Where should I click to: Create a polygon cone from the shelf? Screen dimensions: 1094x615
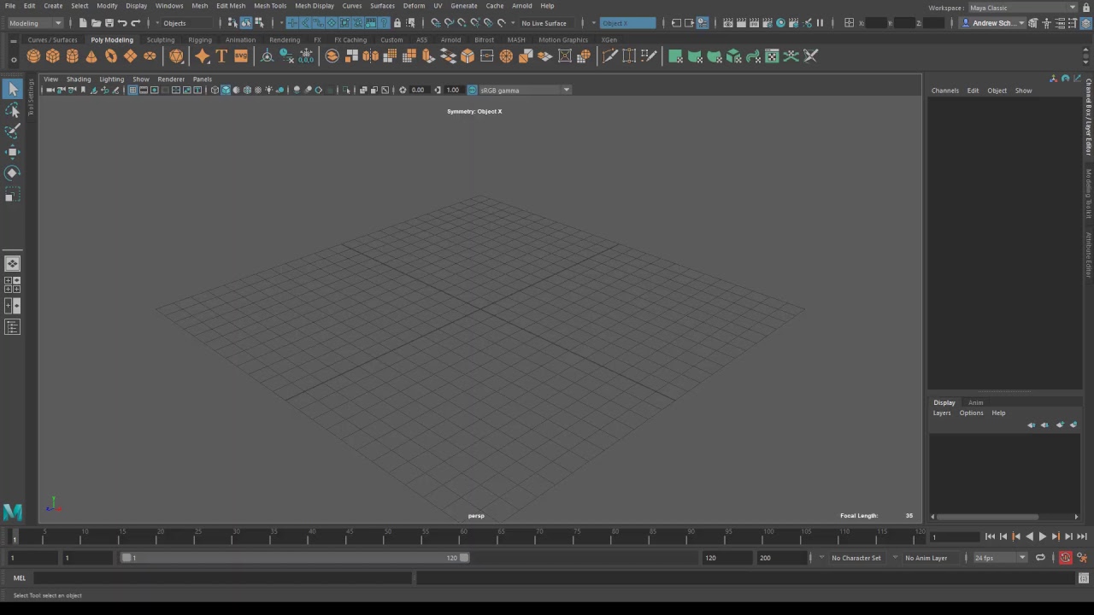pos(91,56)
